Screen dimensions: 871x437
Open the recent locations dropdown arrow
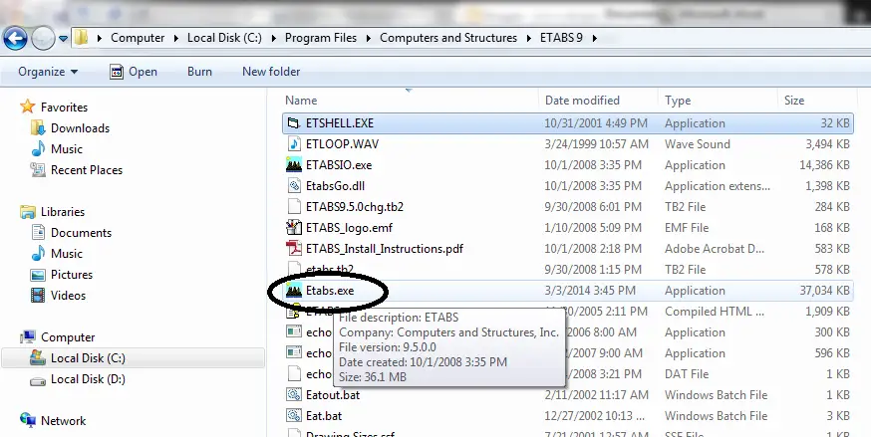pos(63,39)
